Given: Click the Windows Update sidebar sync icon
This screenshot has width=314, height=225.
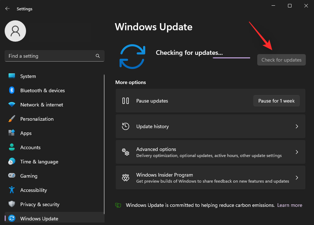Looking at the screenshot, I should point(12,218).
